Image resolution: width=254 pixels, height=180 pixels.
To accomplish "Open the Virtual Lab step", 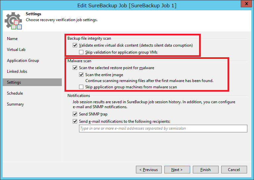I will 16,50.
